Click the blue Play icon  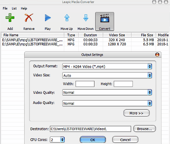pos(48,18)
